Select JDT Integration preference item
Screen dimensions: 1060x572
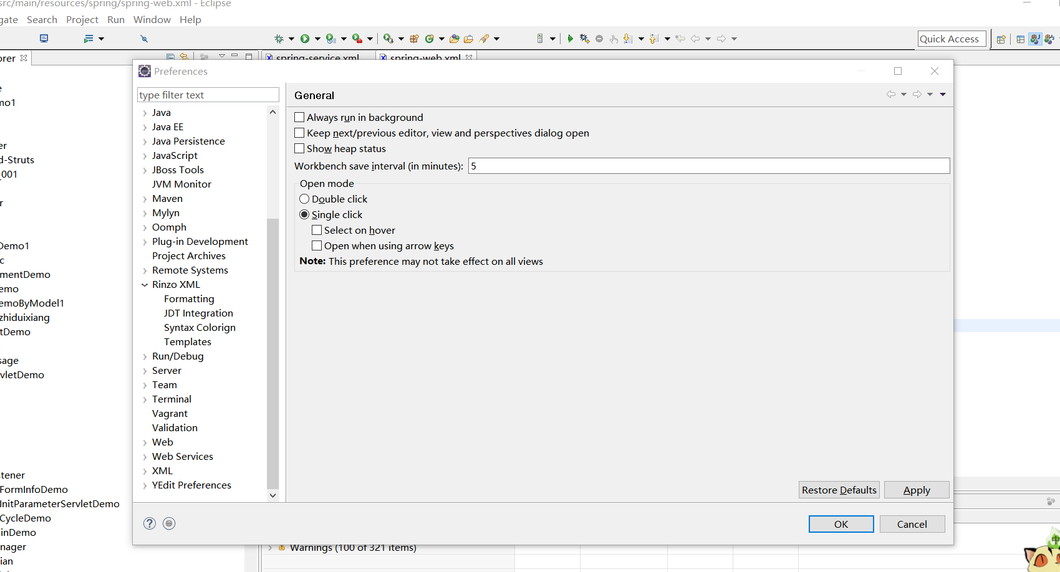[x=198, y=313]
